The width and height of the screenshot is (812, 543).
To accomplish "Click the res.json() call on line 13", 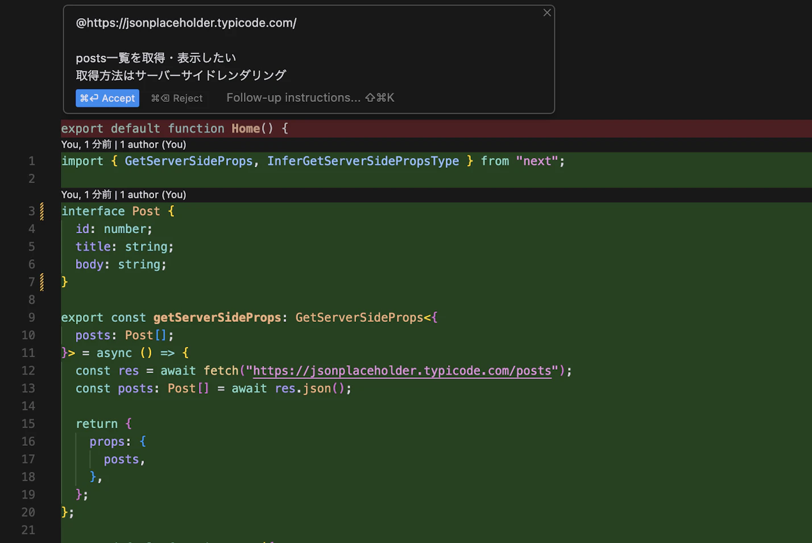I will point(309,388).
